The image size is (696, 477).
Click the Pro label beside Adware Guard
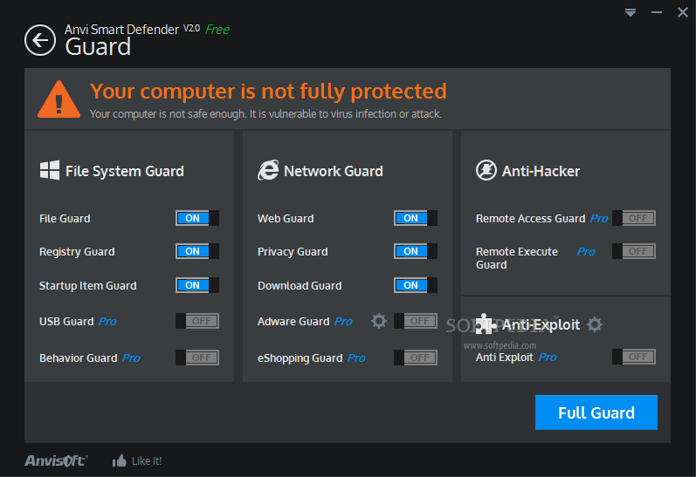point(343,322)
